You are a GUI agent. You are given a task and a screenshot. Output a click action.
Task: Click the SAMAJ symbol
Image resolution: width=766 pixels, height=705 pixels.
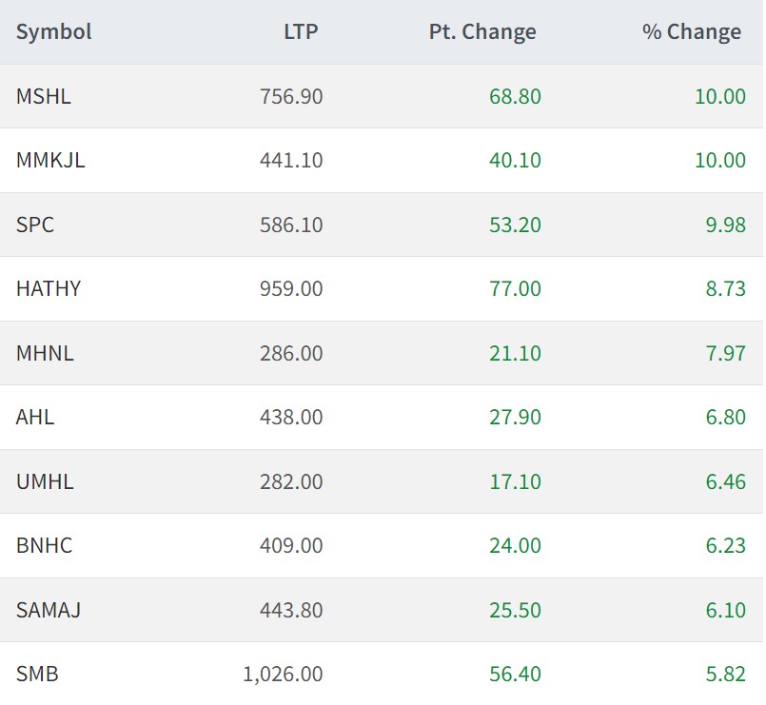49,610
